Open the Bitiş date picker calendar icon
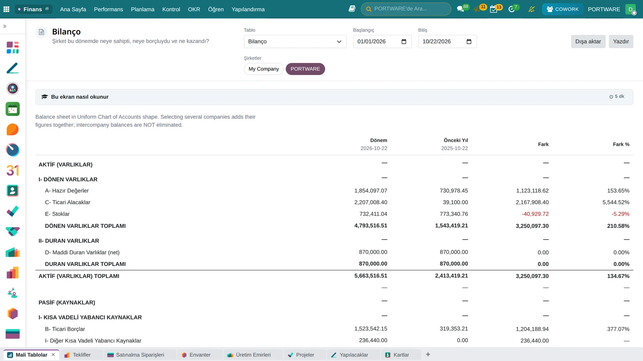Viewport: 643px width, 361px height. pyautogui.click(x=469, y=42)
